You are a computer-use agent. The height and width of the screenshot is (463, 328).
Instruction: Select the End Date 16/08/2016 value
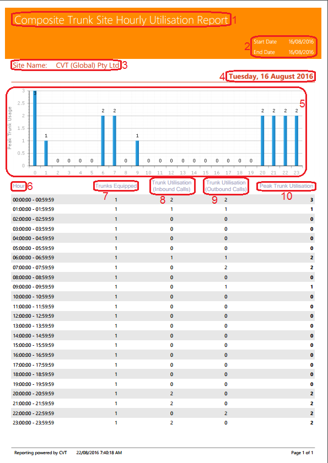[x=301, y=52]
